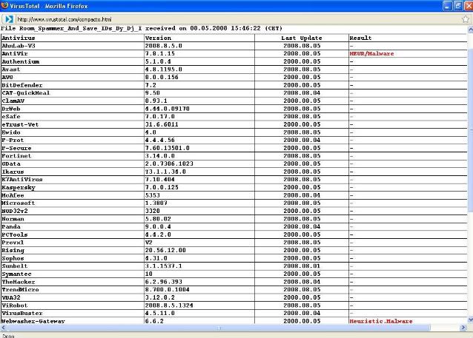Select the PCTools antivirus name
Viewport: 473px width, 338px height.
[x=15, y=234]
